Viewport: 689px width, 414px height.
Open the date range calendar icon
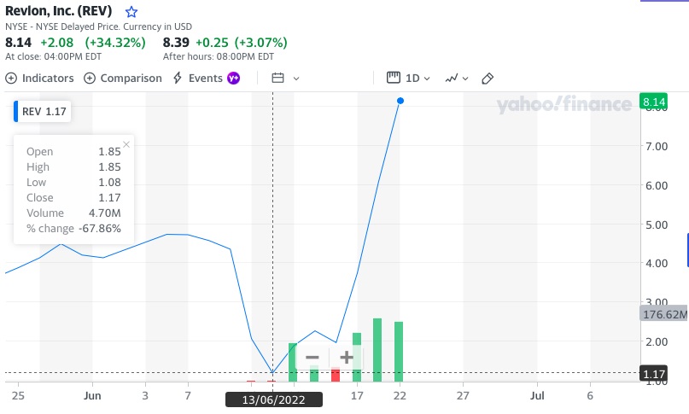[277, 79]
